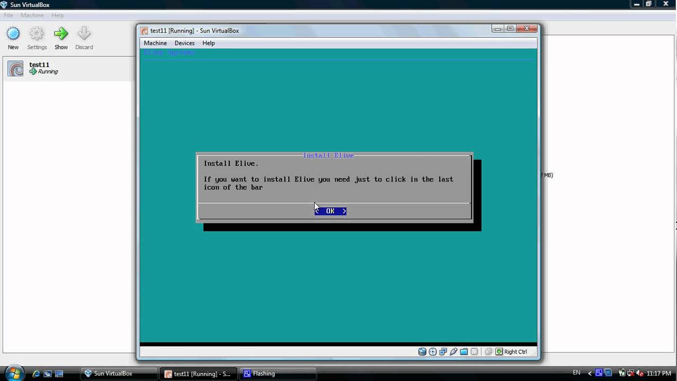The image size is (677, 381).
Task: Click the test11 VM window title bar icon
Action: (x=144, y=31)
